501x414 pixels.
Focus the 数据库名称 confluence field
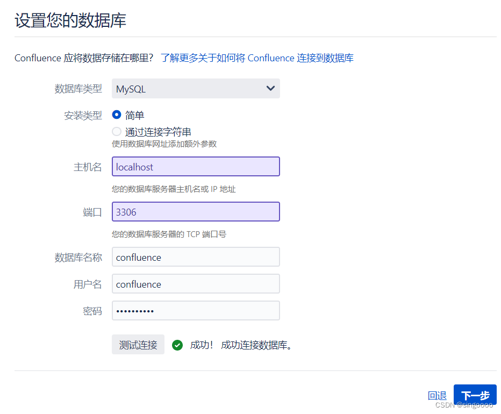click(x=196, y=256)
